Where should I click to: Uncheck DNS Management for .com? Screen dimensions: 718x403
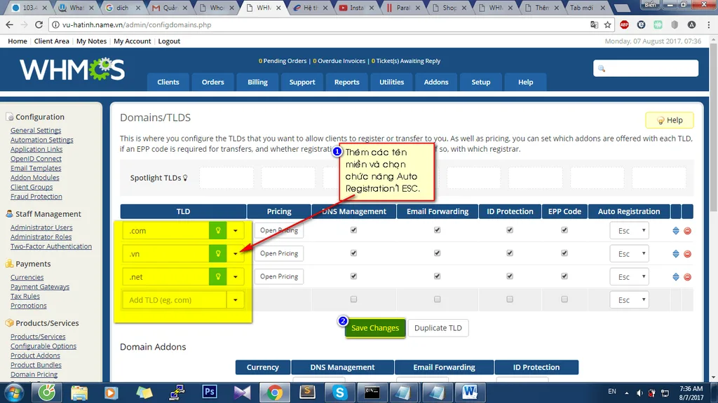tap(353, 230)
